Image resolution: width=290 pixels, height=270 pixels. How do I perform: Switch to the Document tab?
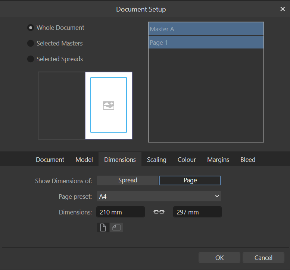pos(50,160)
